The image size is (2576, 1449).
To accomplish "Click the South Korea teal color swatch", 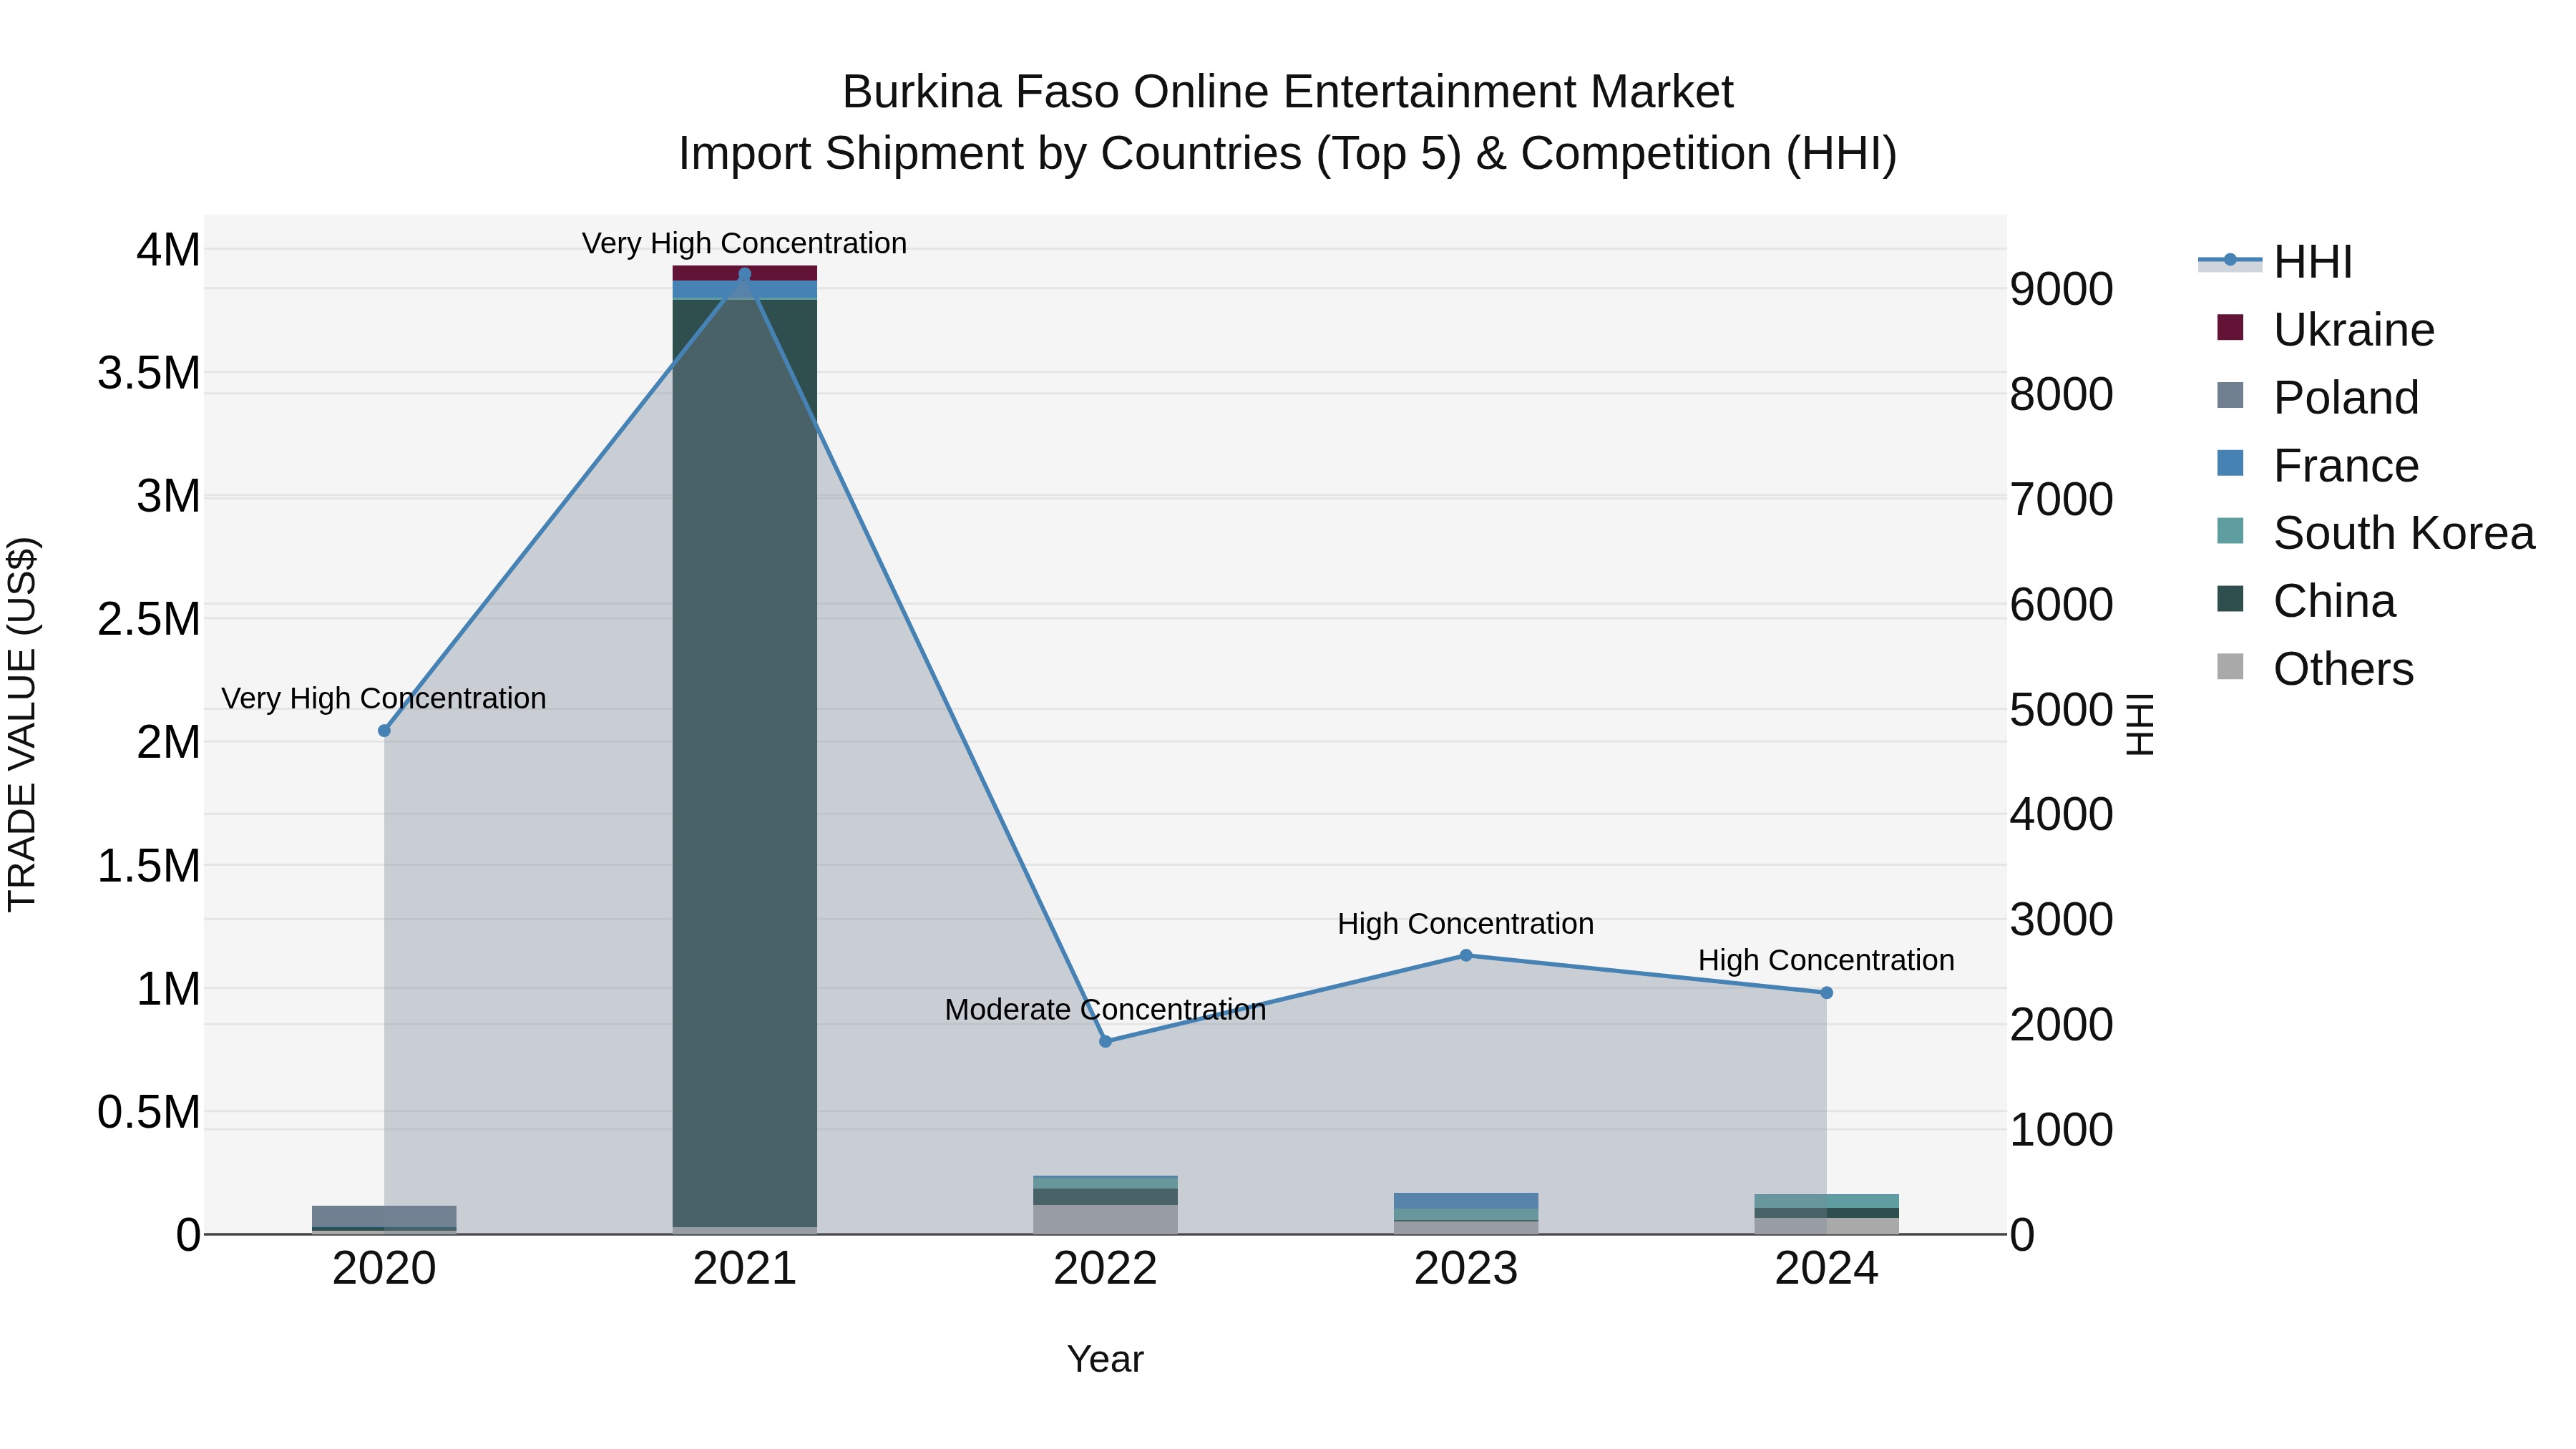I will coord(2230,531).
